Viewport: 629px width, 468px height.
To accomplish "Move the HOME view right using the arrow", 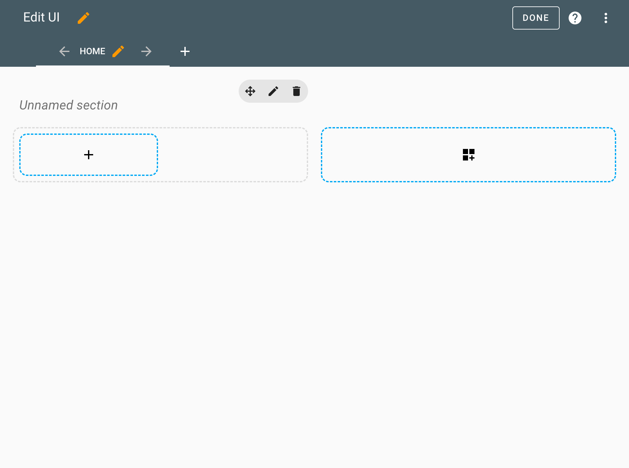I will 146,51.
